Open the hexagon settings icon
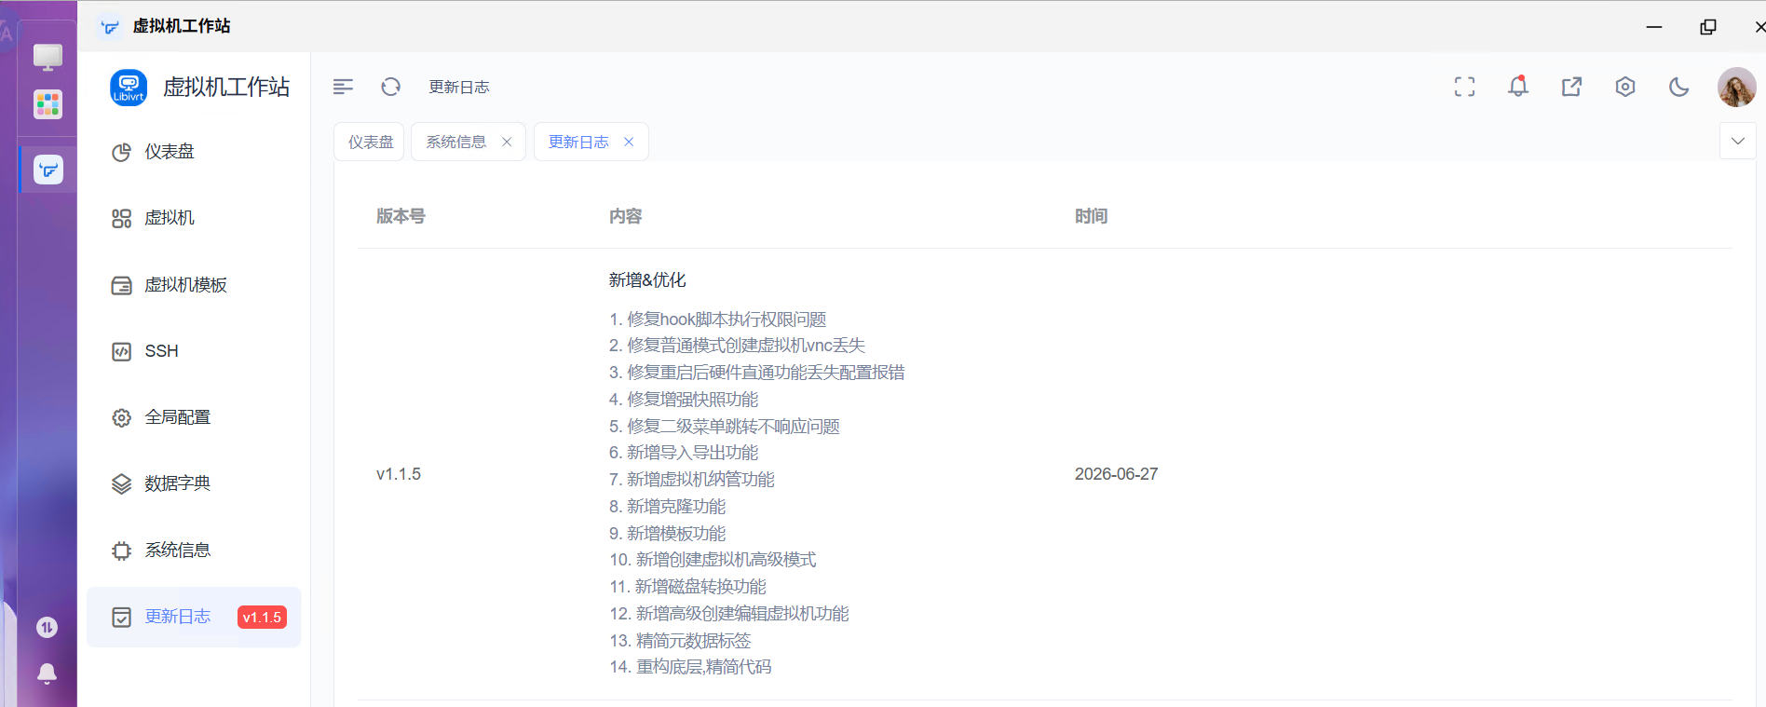The width and height of the screenshot is (1766, 707). tap(1625, 87)
